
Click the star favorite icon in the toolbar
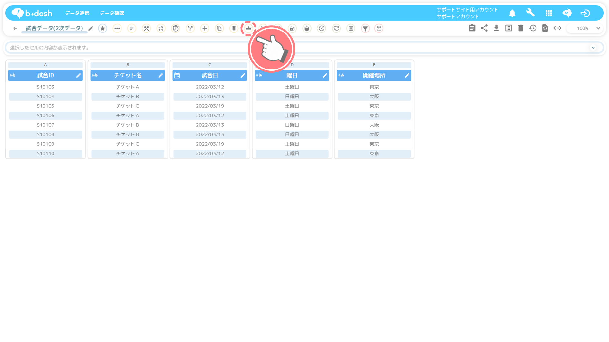point(102,28)
